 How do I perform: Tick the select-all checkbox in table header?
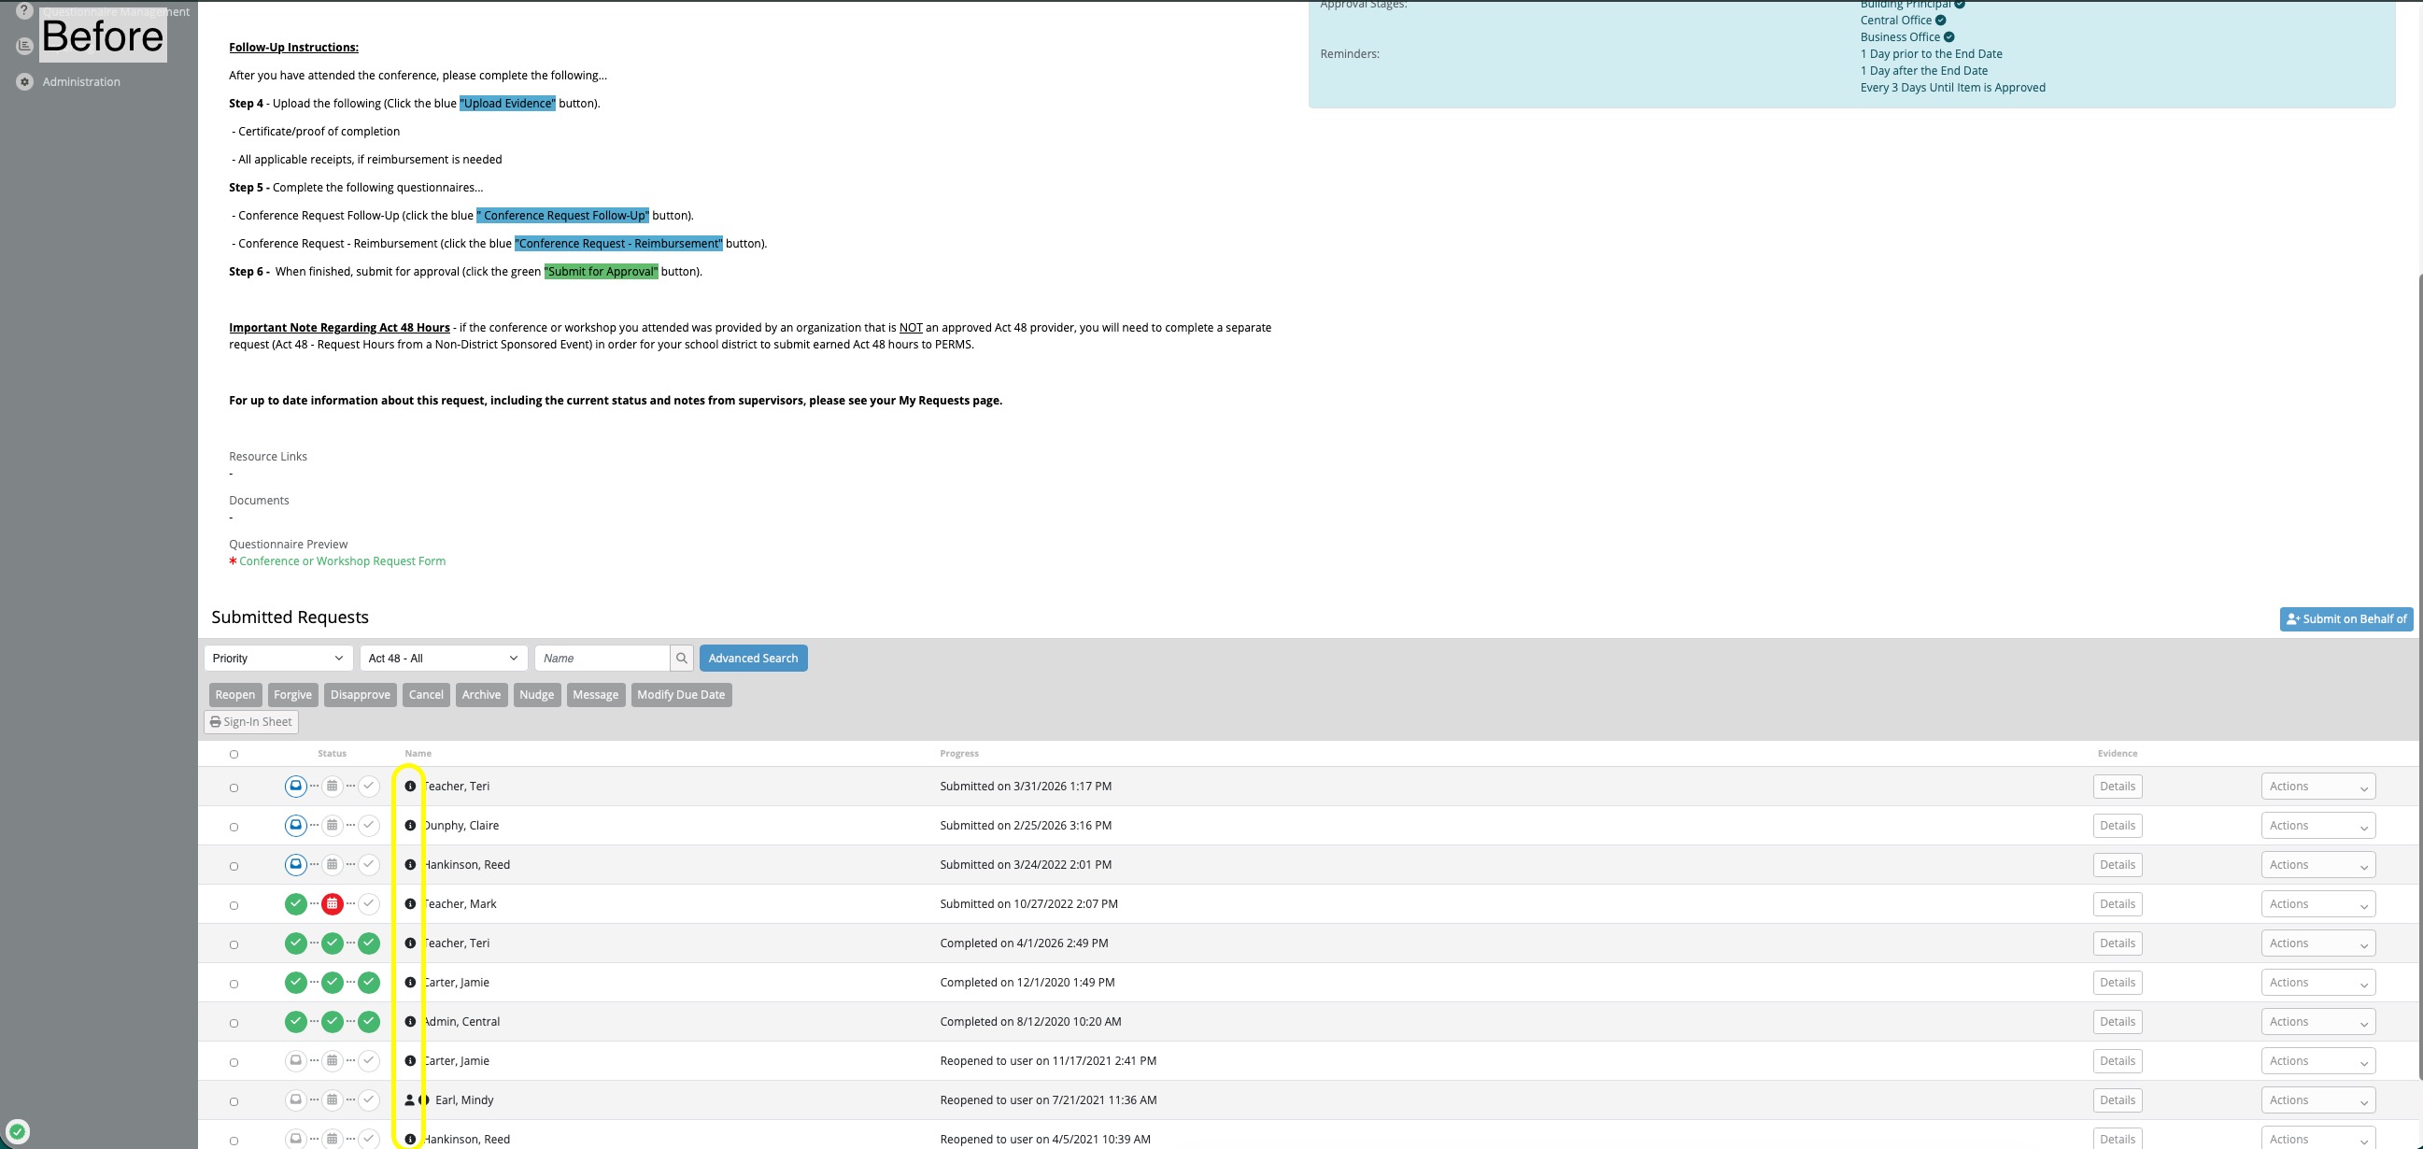234,755
